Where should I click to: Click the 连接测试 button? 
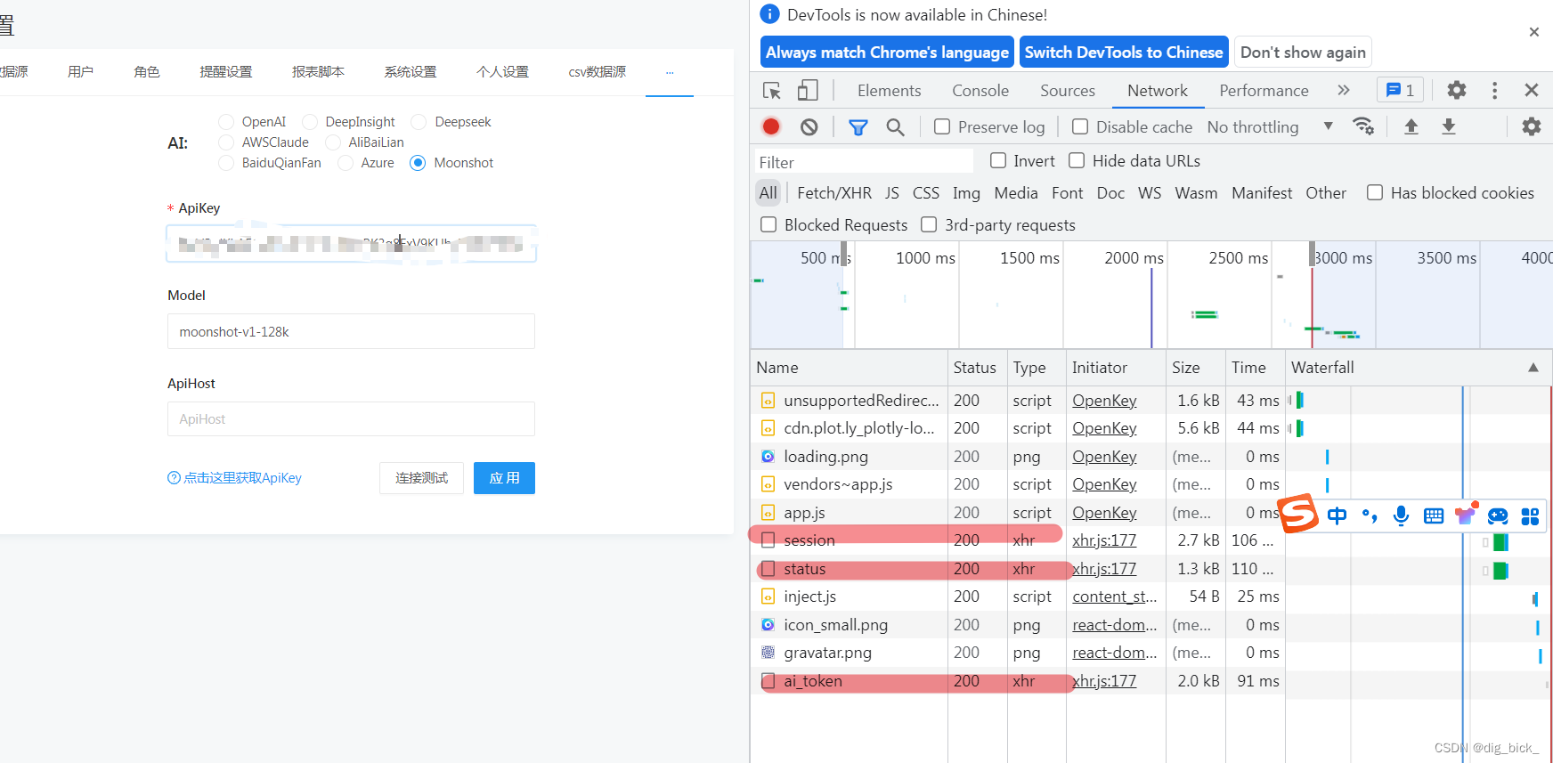coord(421,478)
